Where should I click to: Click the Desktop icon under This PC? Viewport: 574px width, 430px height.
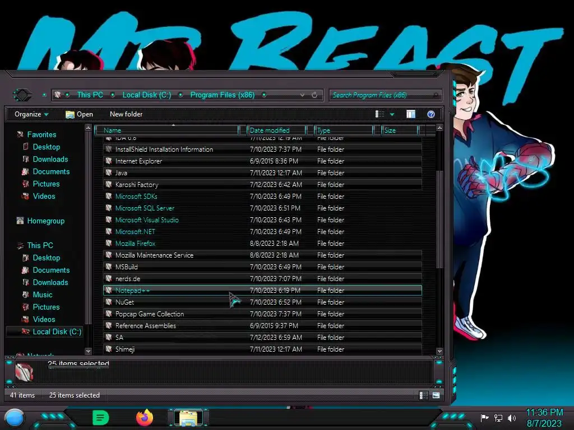(x=25, y=258)
